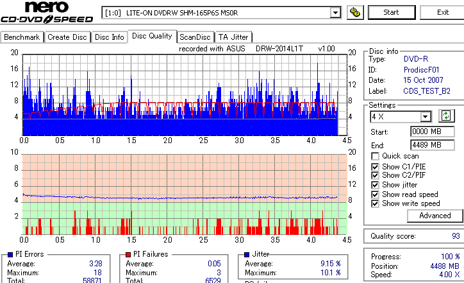
Task: Disable Show write speed checkbox
Action: (375, 203)
